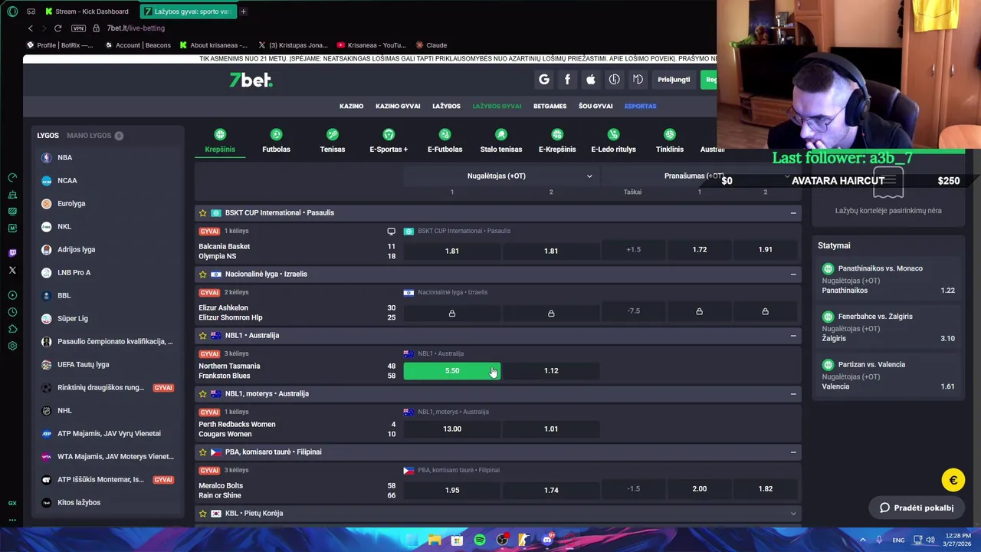Image resolution: width=981 pixels, height=552 pixels.
Task: Click the VPN badge in address bar
Action: [78, 28]
